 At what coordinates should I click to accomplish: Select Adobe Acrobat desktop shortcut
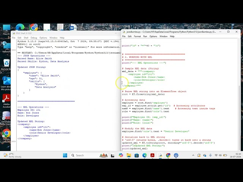6,101
